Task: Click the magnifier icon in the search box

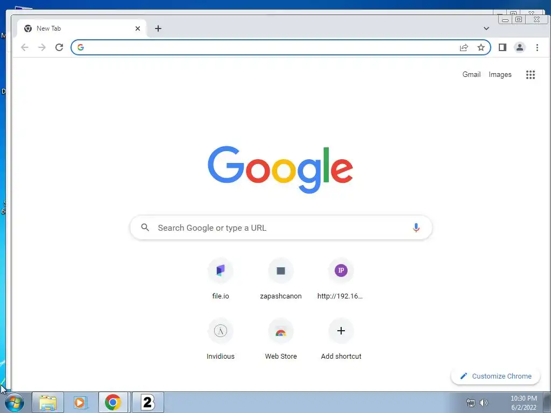Action: tap(145, 227)
